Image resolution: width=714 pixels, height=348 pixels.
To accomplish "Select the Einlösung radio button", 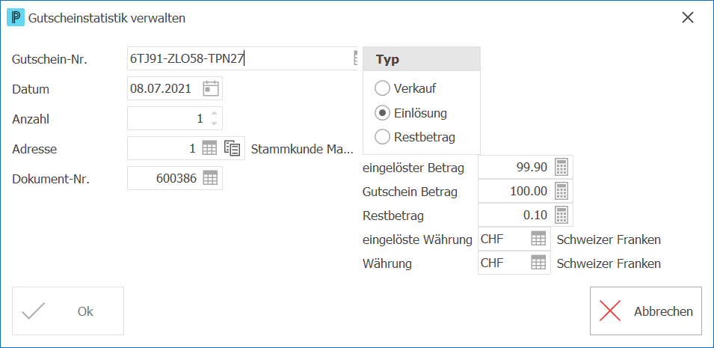I will click(x=382, y=113).
